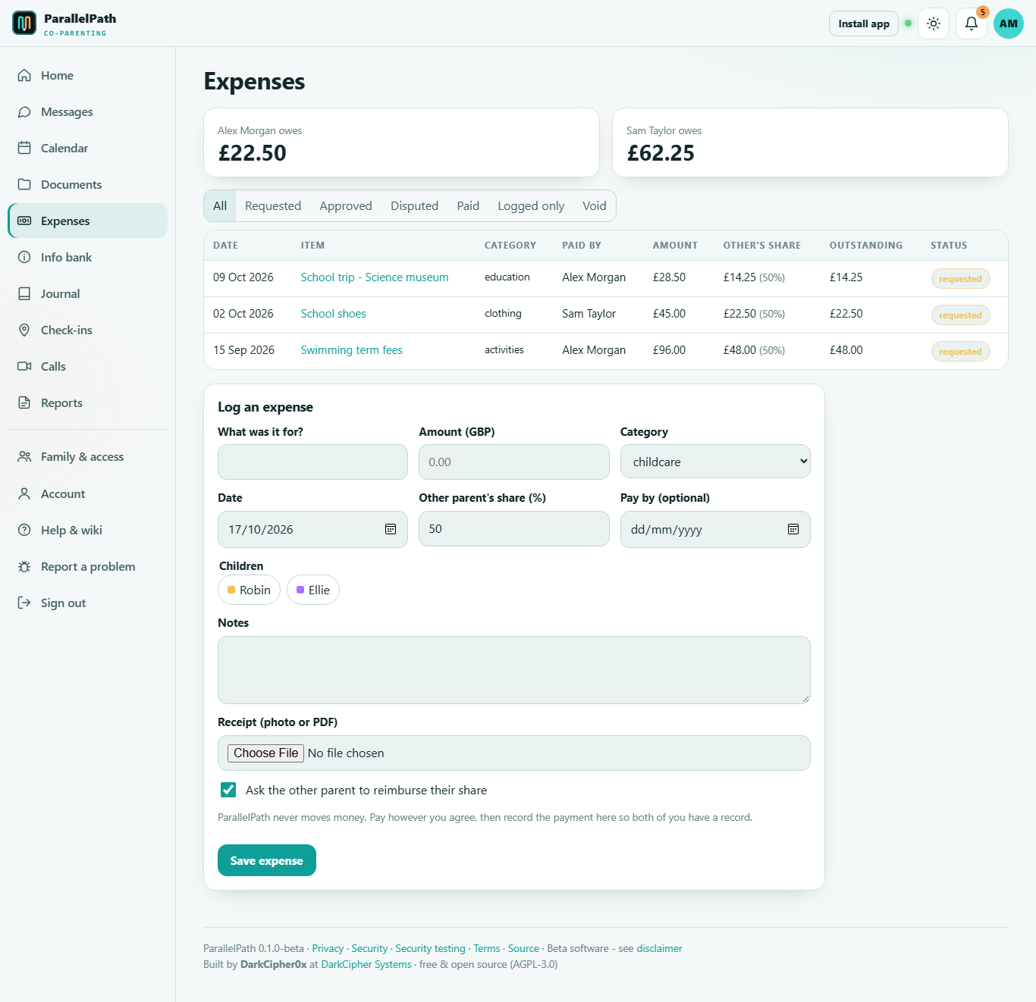The image size is (1036, 1002).
Task: Click the What was it for input
Action: [x=312, y=462]
